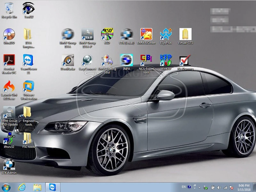Select the WinKFP icon

(x=166, y=62)
